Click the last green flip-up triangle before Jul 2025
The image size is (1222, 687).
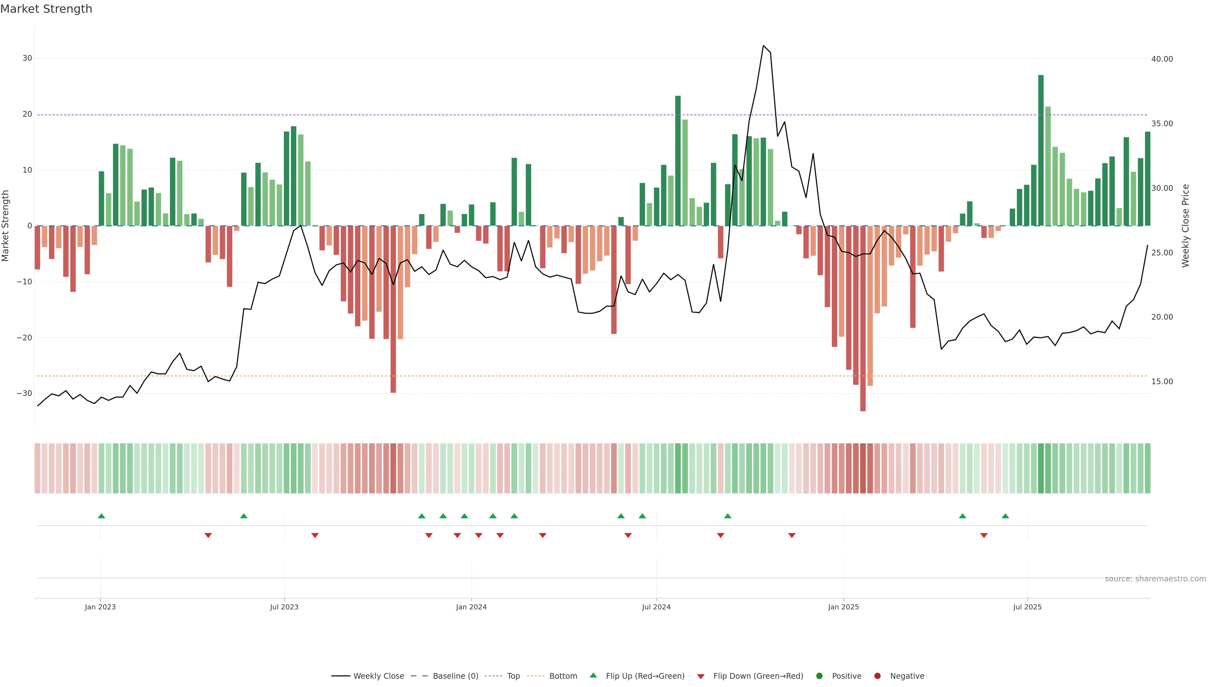pyautogui.click(x=1005, y=516)
